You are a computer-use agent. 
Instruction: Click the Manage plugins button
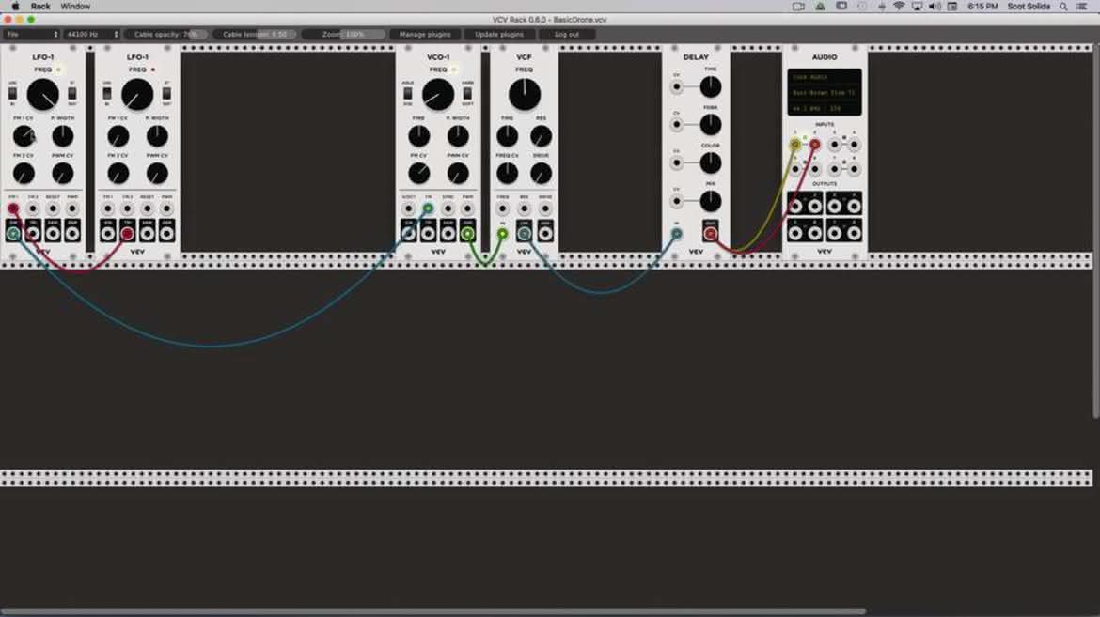click(425, 35)
